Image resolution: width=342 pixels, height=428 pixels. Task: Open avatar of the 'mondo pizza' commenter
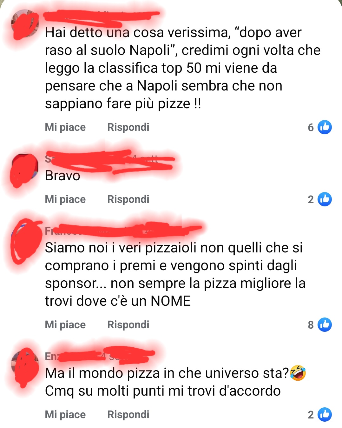(x=25, y=366)
